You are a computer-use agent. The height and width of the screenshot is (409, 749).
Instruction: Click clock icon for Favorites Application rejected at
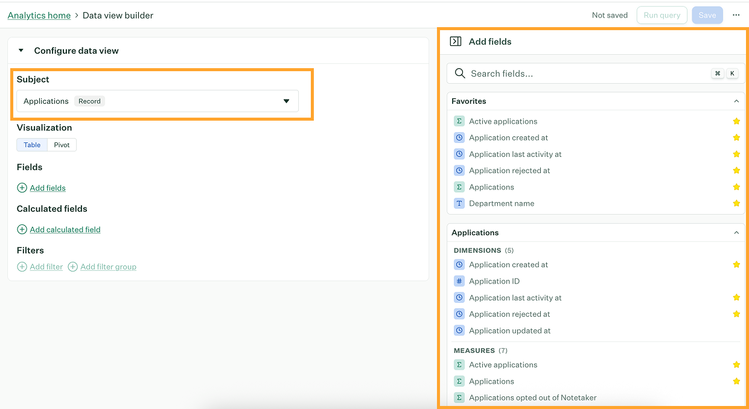(459, 171)
